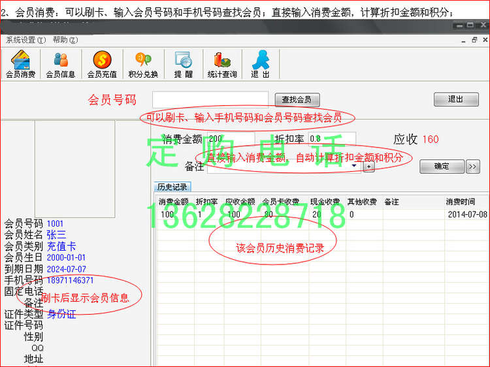
Task: Open the 会员信息 toolbar icon
Action: point(61,64)
